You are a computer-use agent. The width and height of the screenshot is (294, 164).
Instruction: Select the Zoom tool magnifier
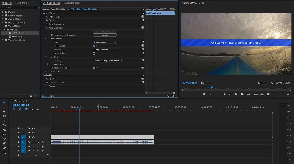click(4, 152)
